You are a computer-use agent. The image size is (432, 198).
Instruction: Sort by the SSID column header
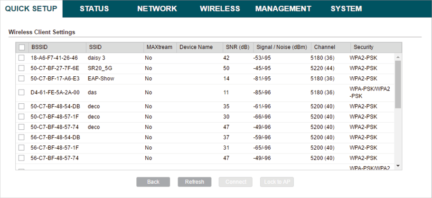point(95,47)
